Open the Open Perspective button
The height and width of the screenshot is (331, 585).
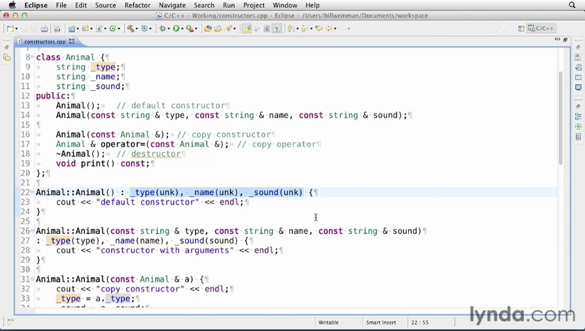point(521,29)
